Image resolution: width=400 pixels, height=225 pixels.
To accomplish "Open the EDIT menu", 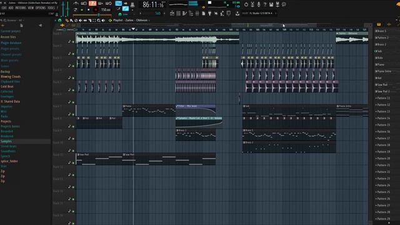I will [4, 8].
